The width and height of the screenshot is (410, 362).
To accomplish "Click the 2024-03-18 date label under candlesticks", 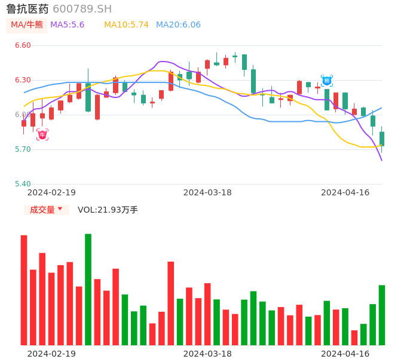I will pos(207,192).
